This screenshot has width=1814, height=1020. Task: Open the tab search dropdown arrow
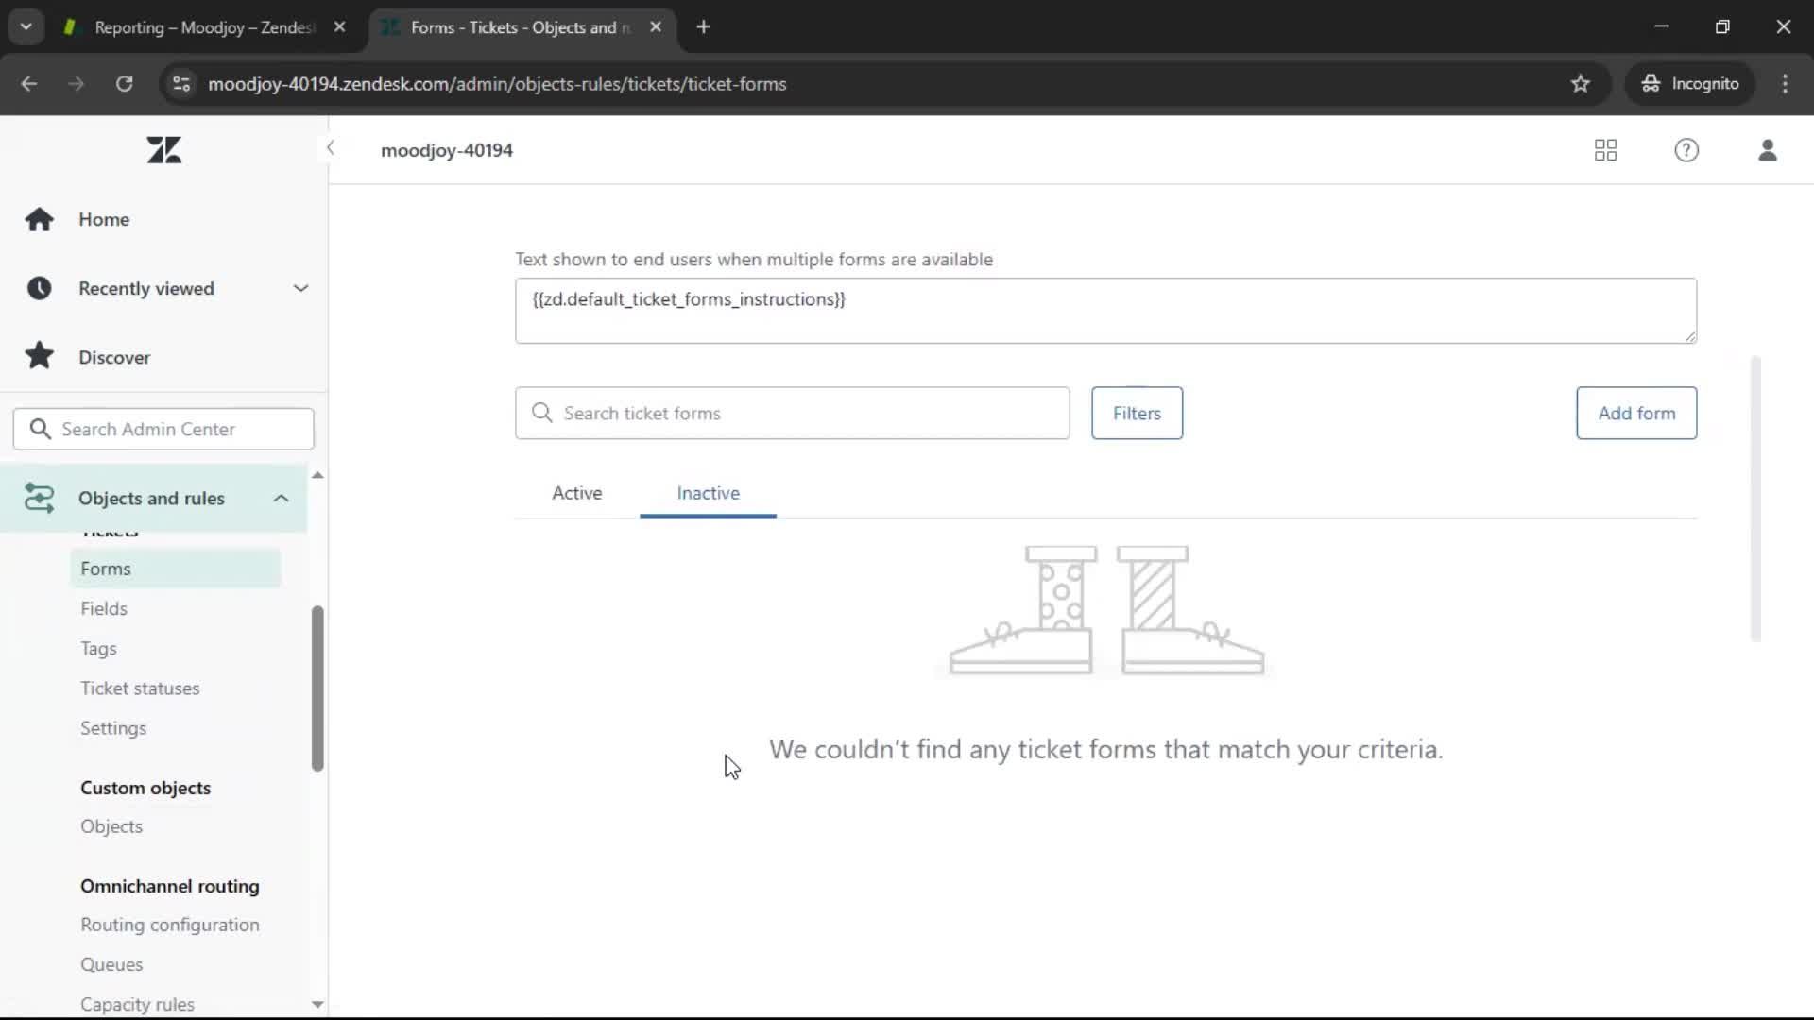(26, 27)
